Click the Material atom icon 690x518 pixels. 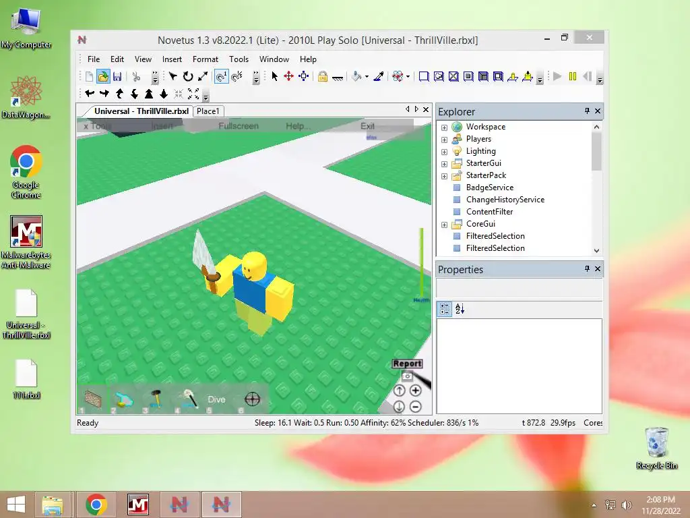398,77
